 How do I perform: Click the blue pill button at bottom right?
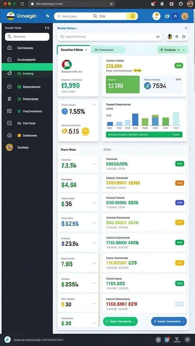169,321
